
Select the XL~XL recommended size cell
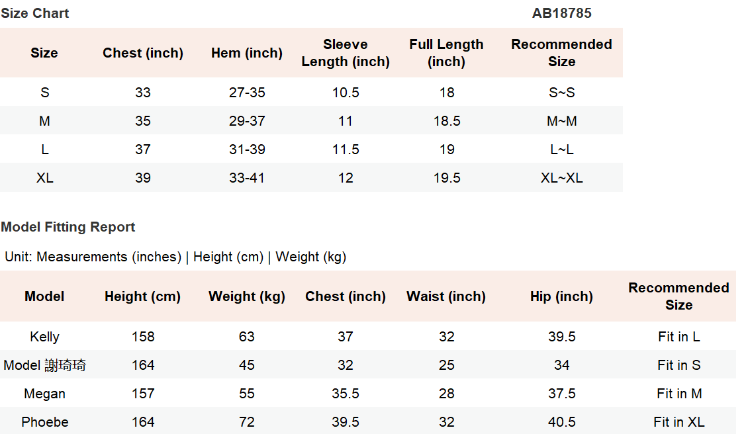click(x=561, y=178)
